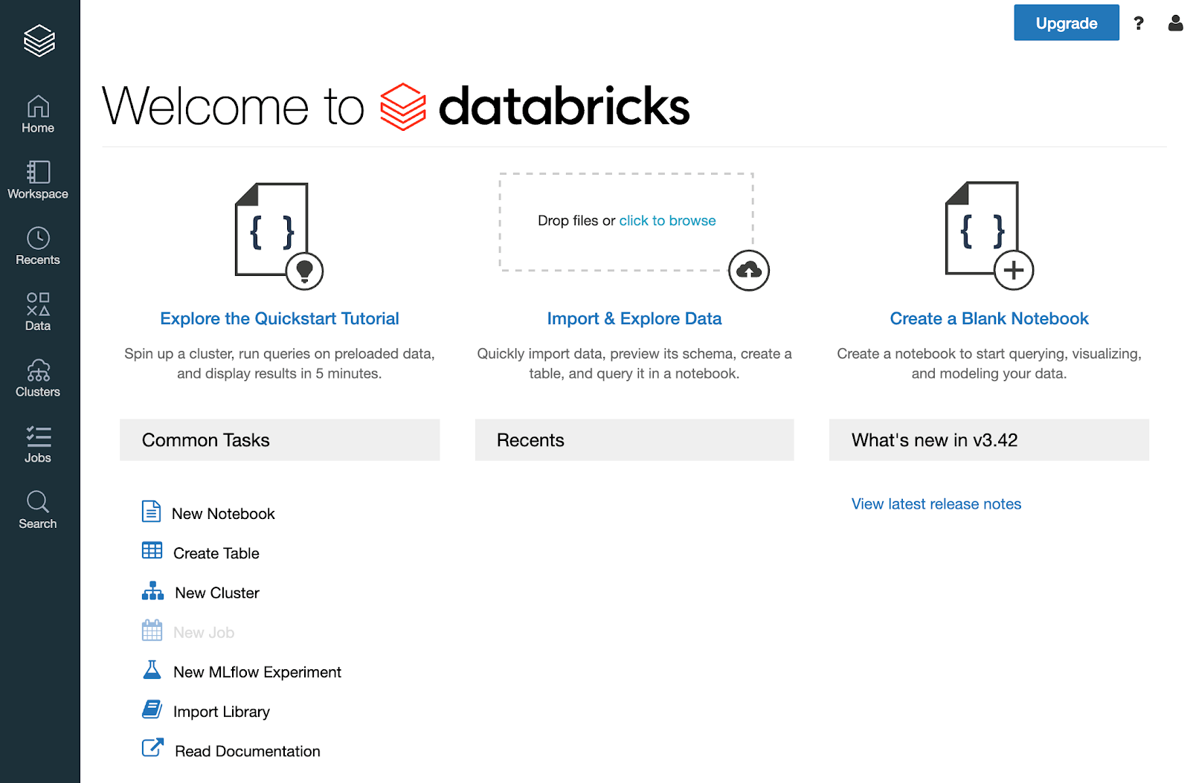Click the 'click to browse' link
Image resolution: width=1190 pixels, height=783 pixels.
[x=667, y=221]
